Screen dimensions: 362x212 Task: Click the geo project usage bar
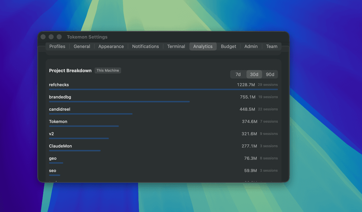(x=56, y=163)
